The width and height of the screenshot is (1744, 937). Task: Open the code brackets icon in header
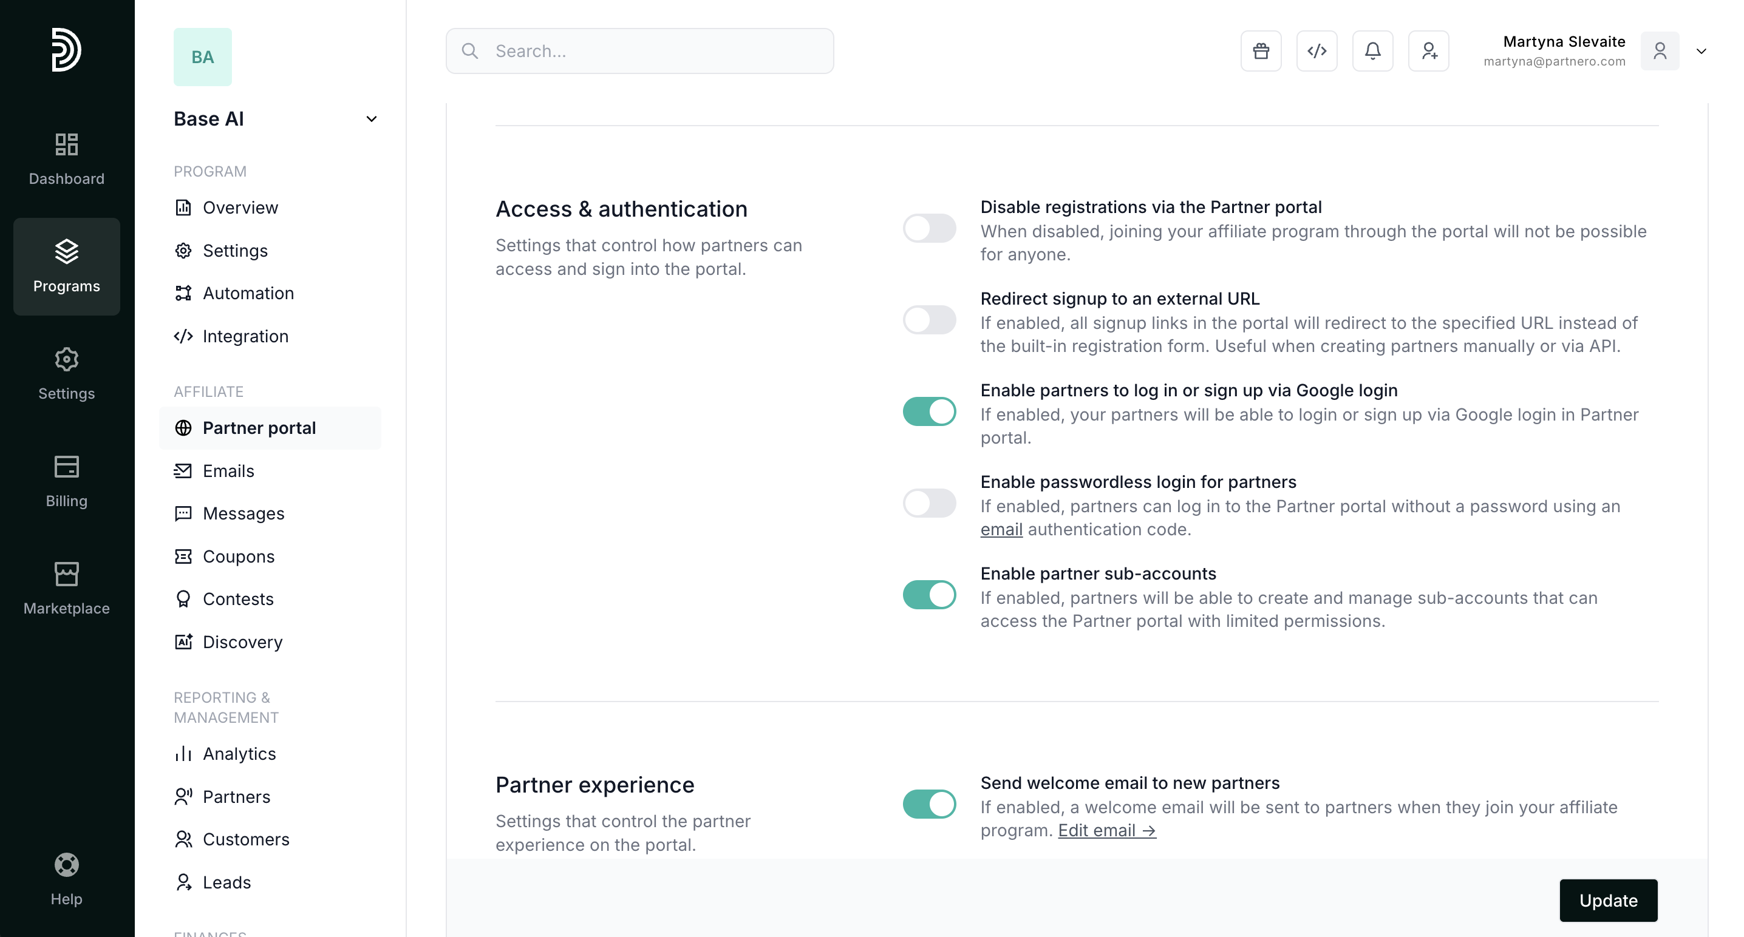1316,51
